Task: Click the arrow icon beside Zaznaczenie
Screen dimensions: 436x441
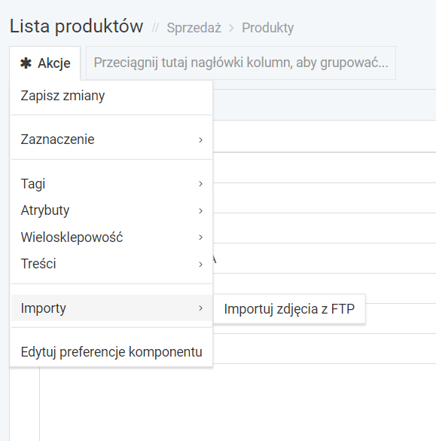Action: pyautogui.click(x=200, y=139)
